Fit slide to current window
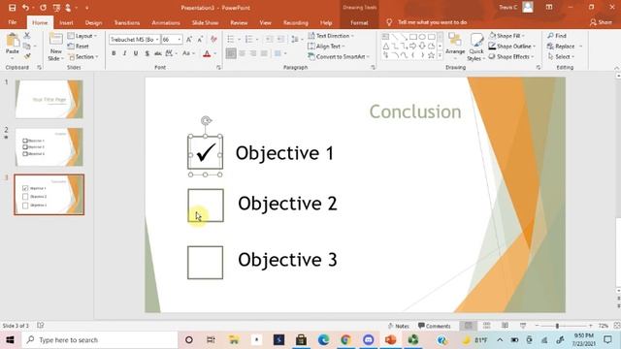The image size is (621, 349). pyautogui.click(x=617, y=326)
